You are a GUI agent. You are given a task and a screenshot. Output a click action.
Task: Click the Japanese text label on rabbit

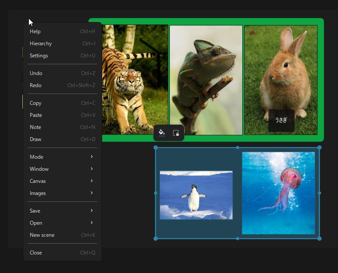(x=281, y=121)
